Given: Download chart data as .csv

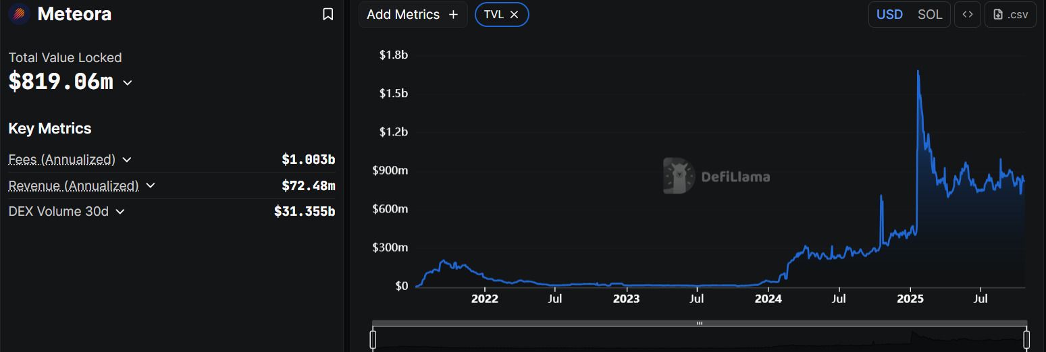Looking at the screenshot, I should pyautogui.click(x=1010, y=15).
